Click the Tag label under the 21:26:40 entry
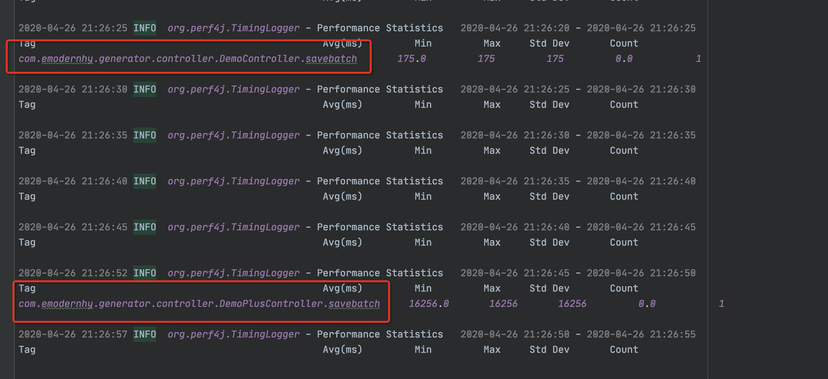Screen dimensions: 828x379 tap(28, 196)
